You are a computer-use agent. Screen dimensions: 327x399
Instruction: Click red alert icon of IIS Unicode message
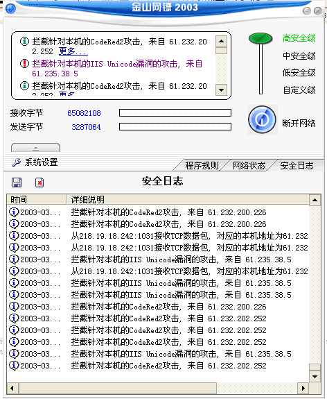pos(24,63)
